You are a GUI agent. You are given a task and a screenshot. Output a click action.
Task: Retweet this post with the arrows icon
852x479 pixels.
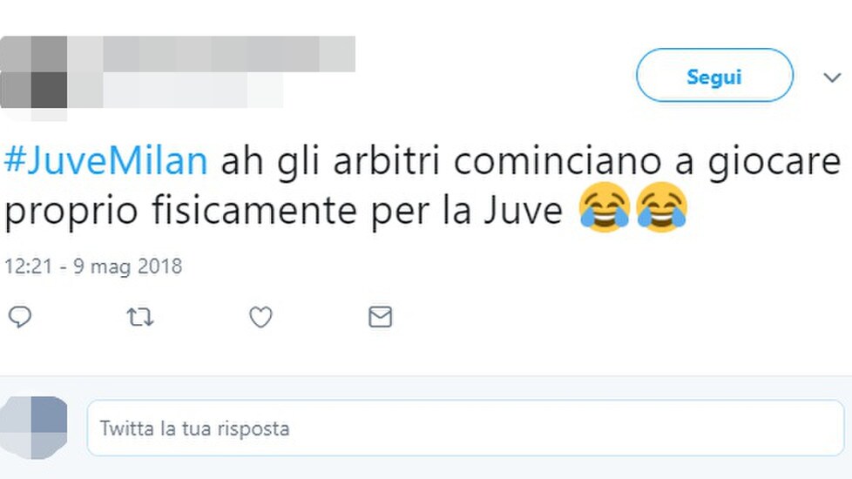click(x=140, y=317)
